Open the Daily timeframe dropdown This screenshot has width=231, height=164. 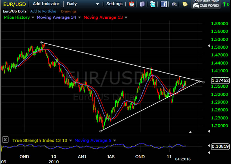coord(97,4)
